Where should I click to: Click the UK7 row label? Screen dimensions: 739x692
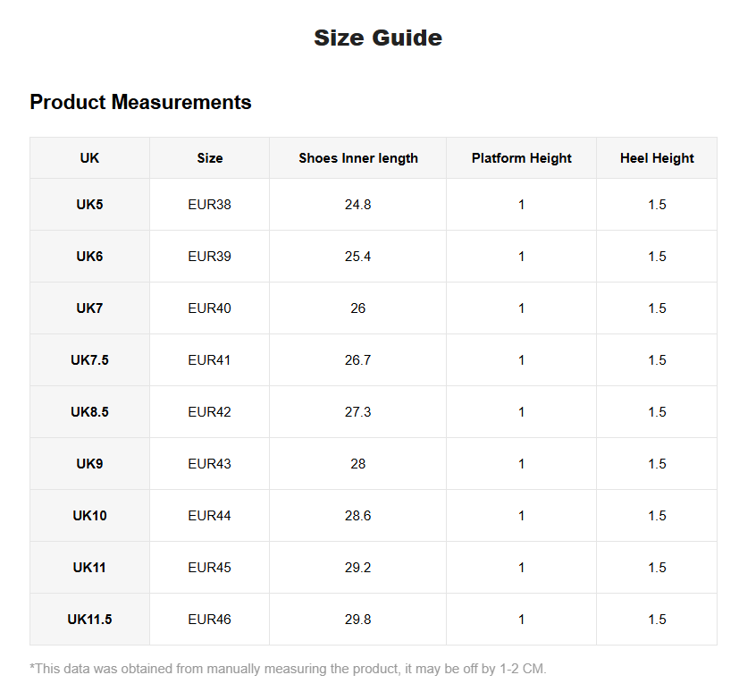click(89, 308)
